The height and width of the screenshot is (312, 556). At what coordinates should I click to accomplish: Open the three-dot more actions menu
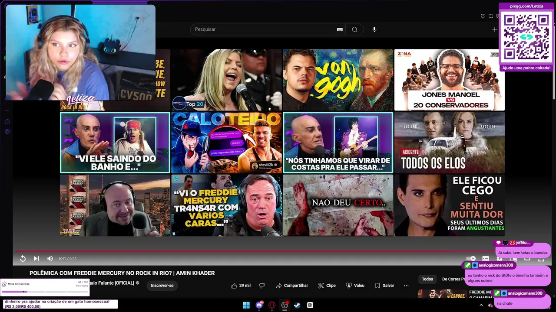406,286
